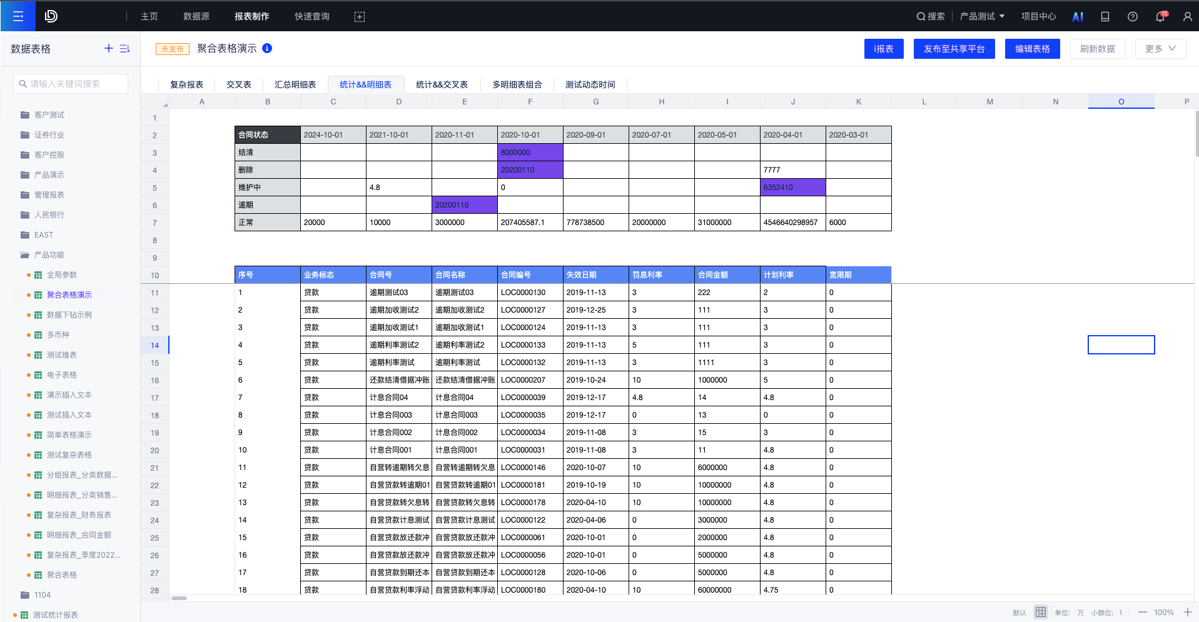Image resolution: width=1199 pixels, height=622 pixels.
Task: Click the 编辑表格 button
Action: (x=1032, y=49)
